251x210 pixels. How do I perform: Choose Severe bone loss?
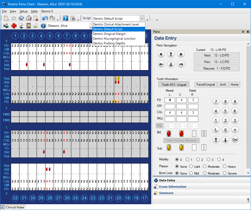(x=224, y=173)
